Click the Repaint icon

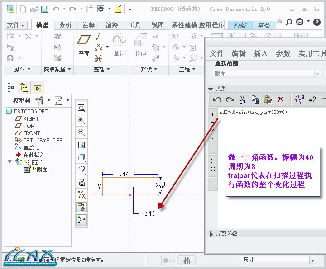[x=81, y=145]
